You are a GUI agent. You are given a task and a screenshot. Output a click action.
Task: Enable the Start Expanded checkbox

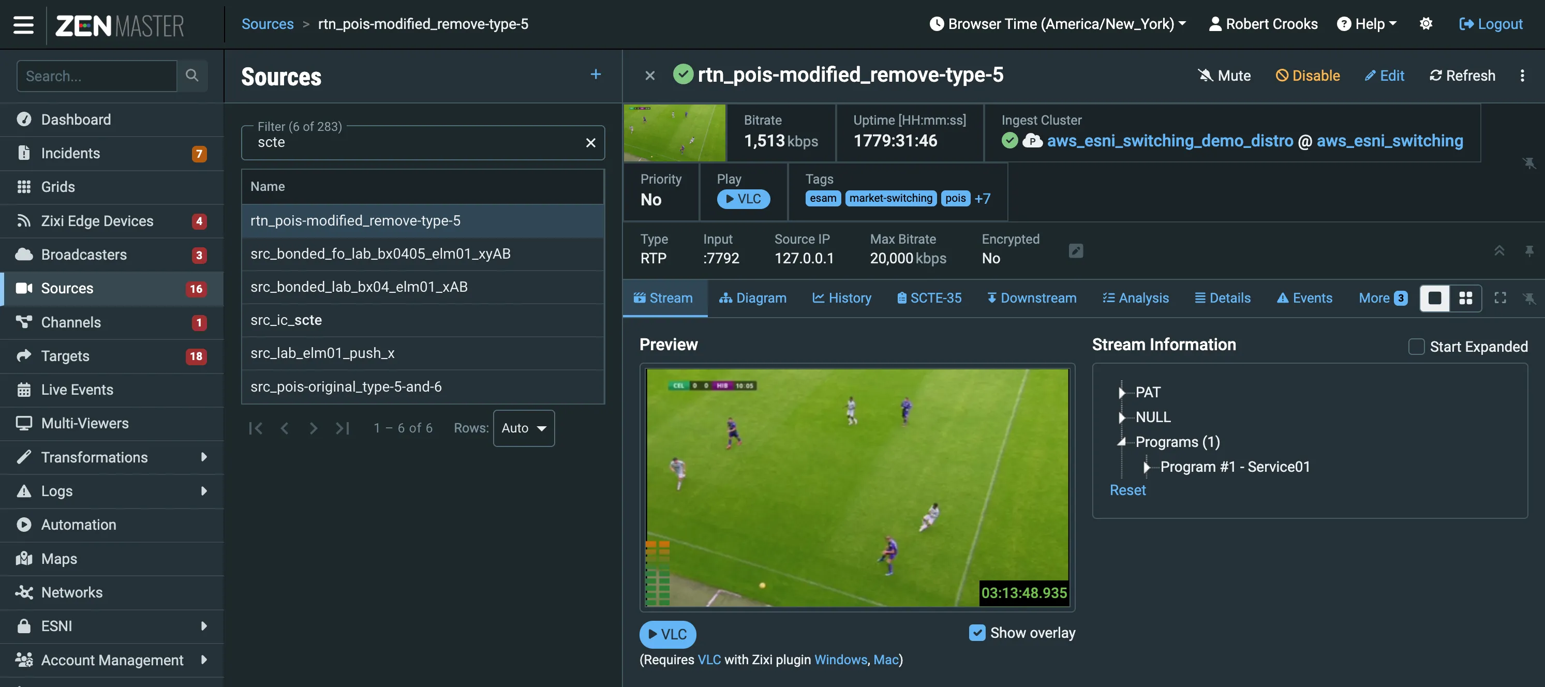coord(1416,347)
